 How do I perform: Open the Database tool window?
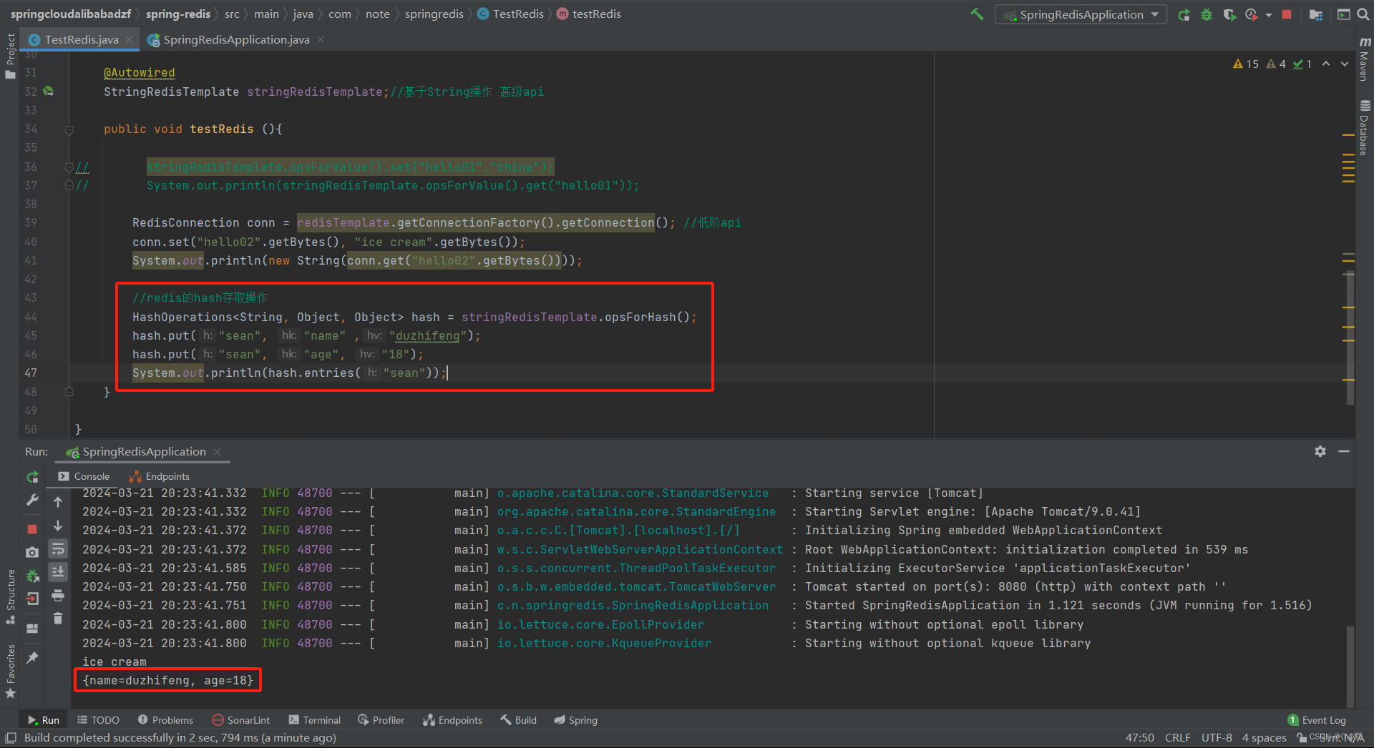[1364, 127]
